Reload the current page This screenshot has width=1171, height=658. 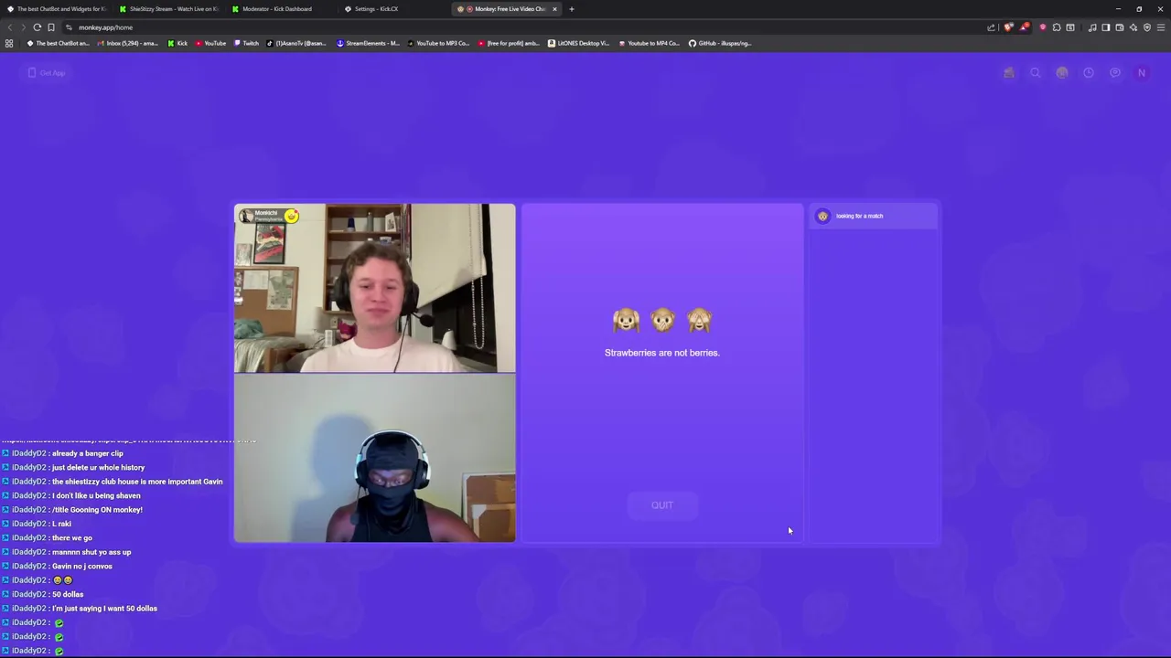(38, 27)
